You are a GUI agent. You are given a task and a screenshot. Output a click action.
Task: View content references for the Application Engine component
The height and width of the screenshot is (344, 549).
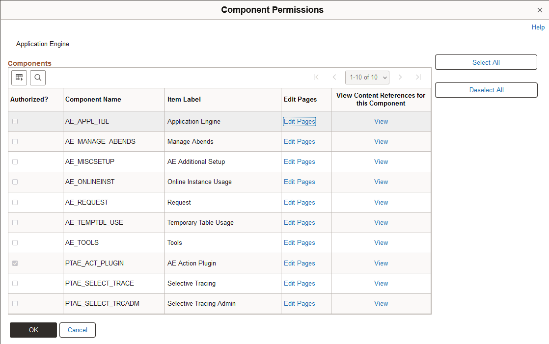381,121
